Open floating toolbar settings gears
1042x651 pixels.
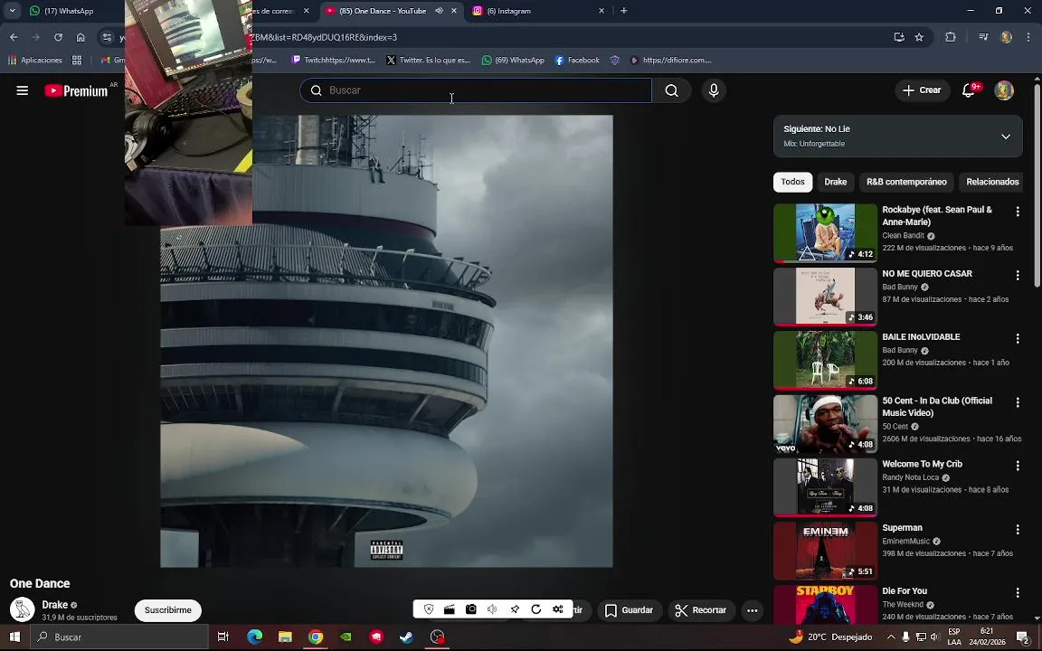point(557,609)
